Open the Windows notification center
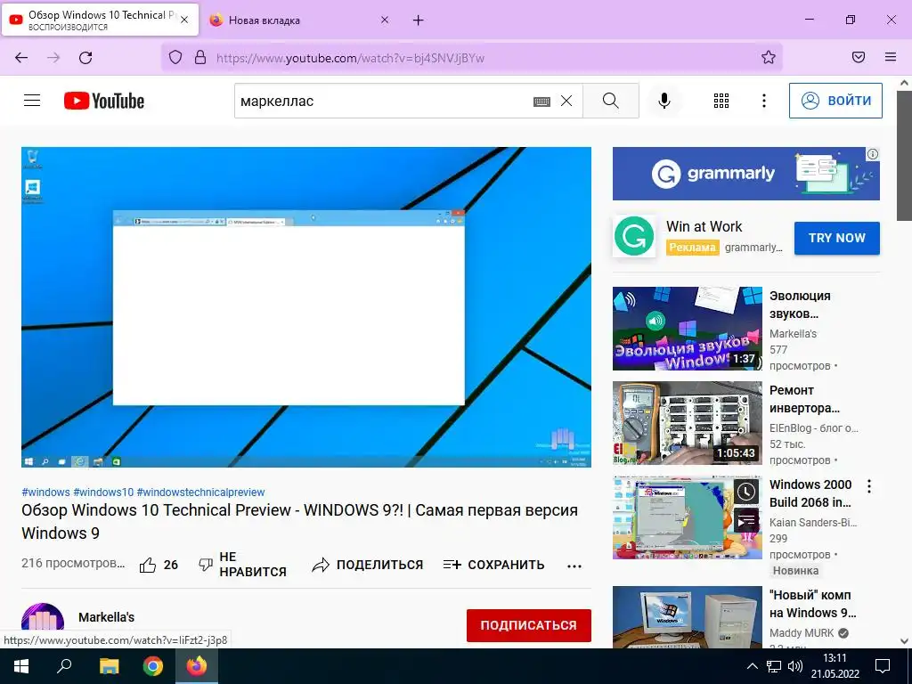Screen dimensions: 912x684 coord(883,666)
